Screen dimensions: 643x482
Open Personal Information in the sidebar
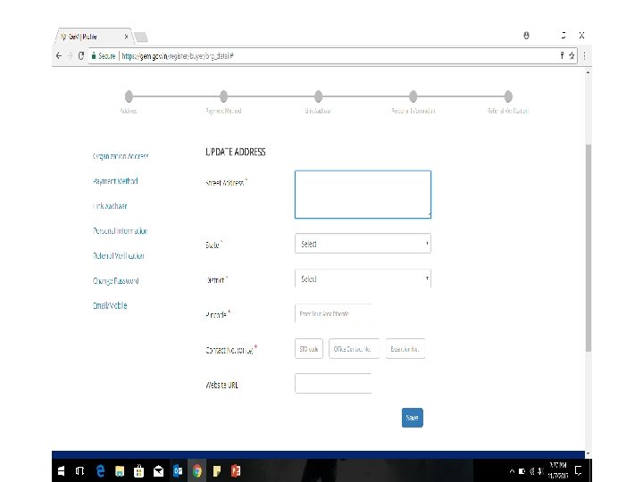pos(121,231)
